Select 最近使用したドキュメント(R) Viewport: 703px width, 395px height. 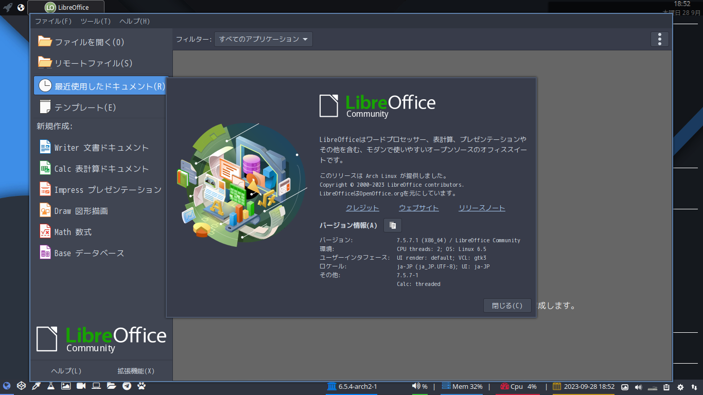[100, 85]
